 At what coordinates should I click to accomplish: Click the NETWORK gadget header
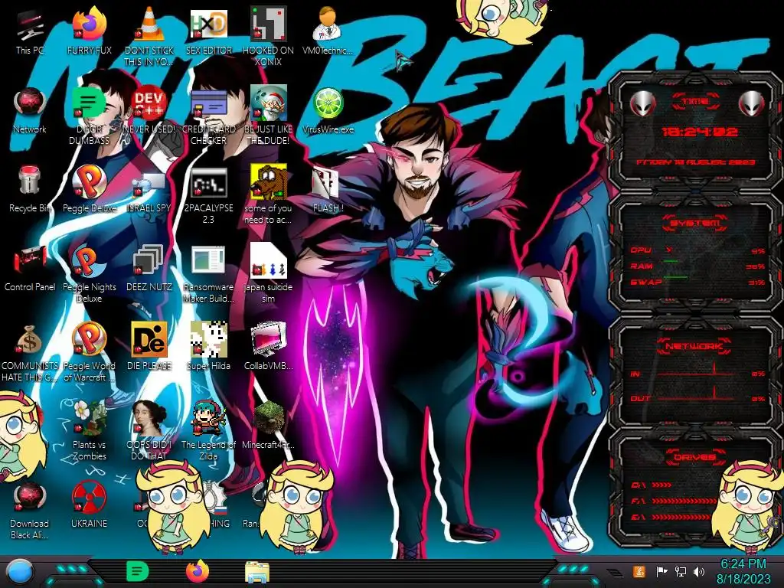(695, 346)
